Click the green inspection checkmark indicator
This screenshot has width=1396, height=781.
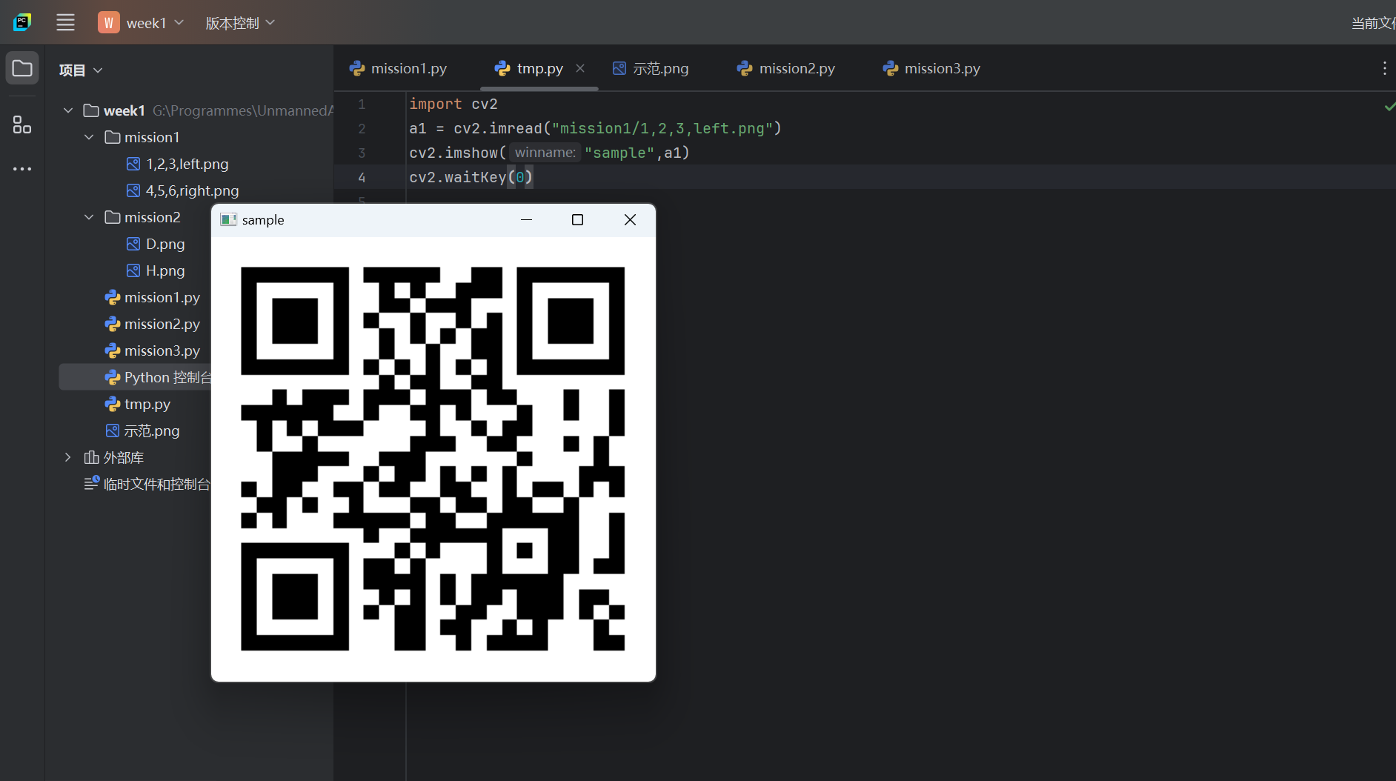point(1389,107)
